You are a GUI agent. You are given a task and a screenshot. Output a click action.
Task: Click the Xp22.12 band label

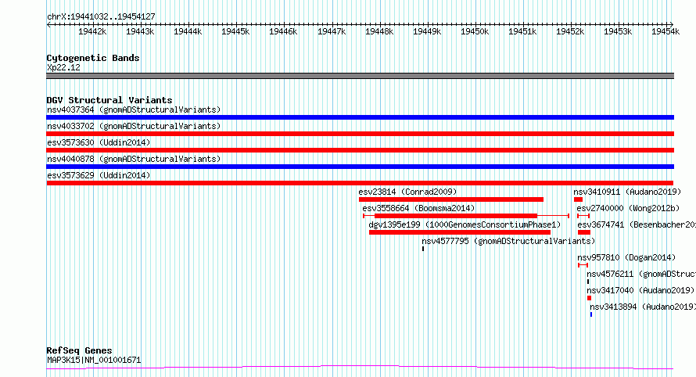pos(63,67)
